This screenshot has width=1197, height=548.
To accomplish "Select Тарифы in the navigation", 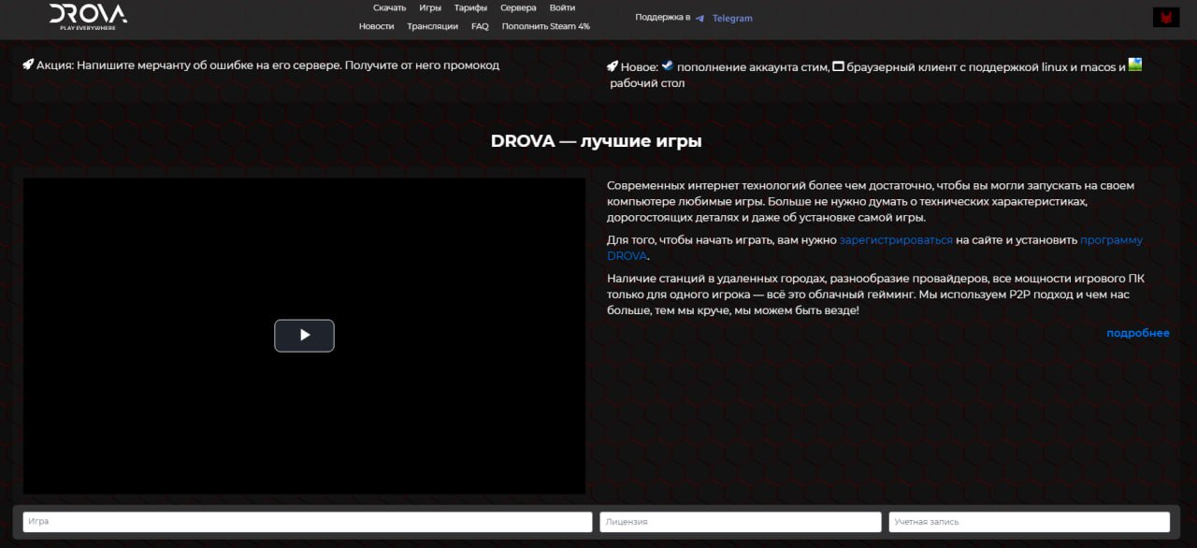I will 470,7.
